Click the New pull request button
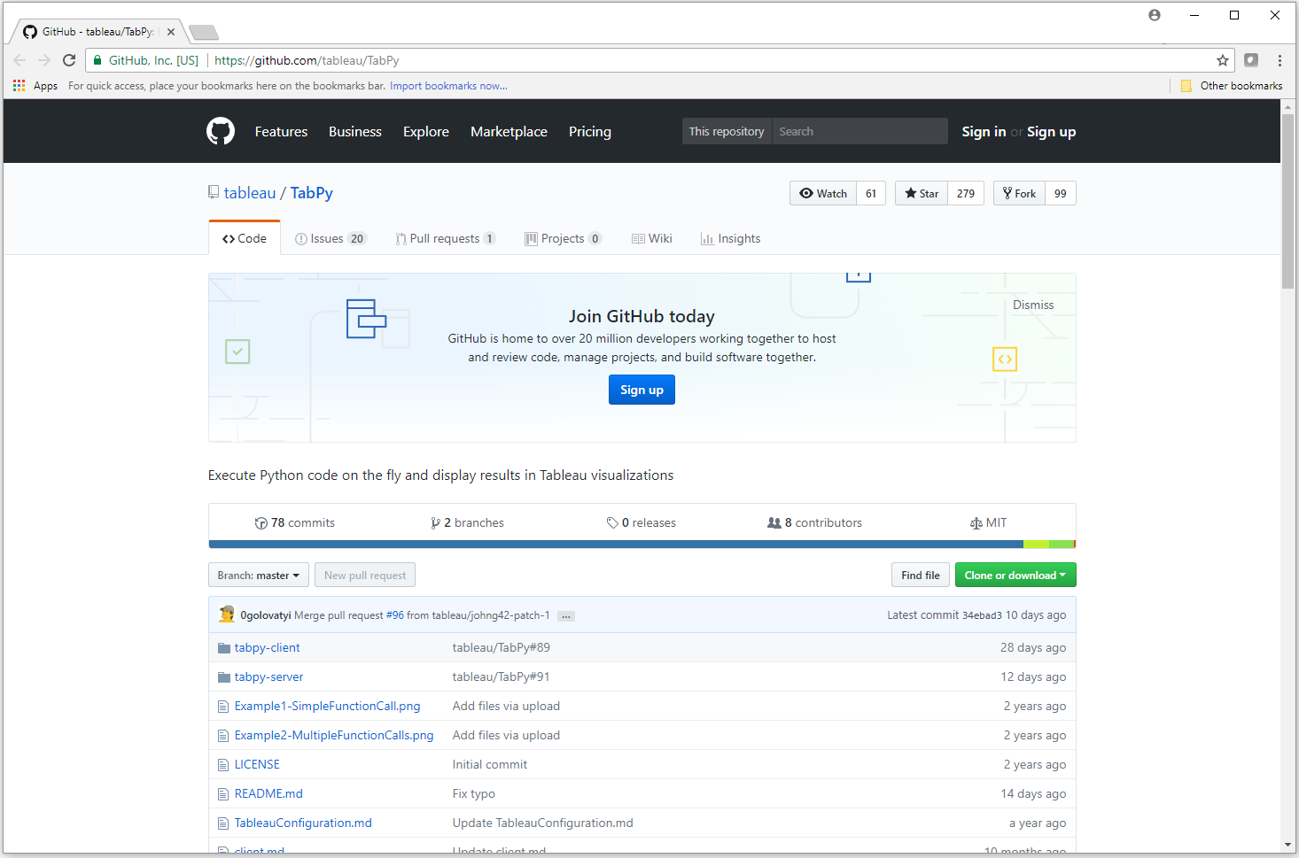The width and height of the screenshot is (1299, 858). tap(365, 575)
